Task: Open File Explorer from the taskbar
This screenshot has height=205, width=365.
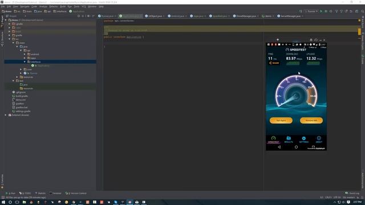Action: (24, 202)
